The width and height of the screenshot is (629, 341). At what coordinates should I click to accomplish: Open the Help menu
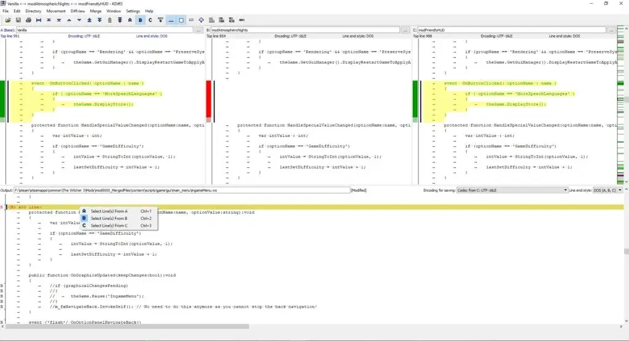149,11
